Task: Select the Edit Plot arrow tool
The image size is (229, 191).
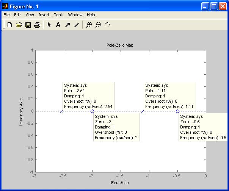Action: (49, 25)
